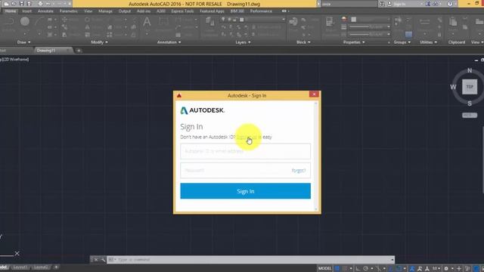
Task: Click the Help question mark icon
Action: click(x=450, y=4)
